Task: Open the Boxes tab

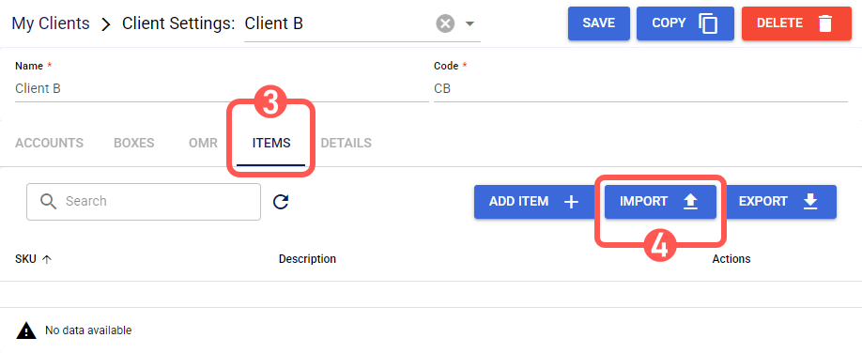Action: (x=134, y=143)
